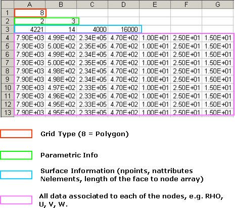Screen dimensions: 235x208
Task: Select cell A1 containing value 8
Action: 30,13
